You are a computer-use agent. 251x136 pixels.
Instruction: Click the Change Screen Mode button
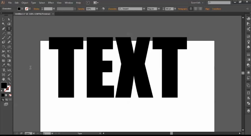tap(6, 104)
